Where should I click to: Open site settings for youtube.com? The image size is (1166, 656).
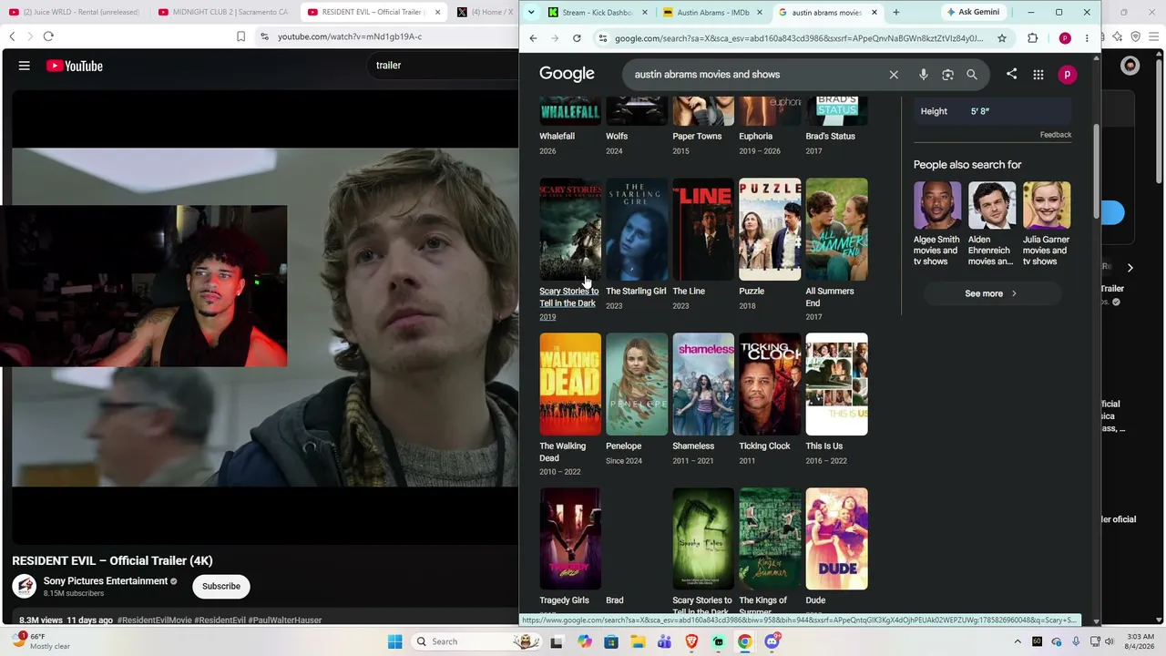(x=264, y=36)
